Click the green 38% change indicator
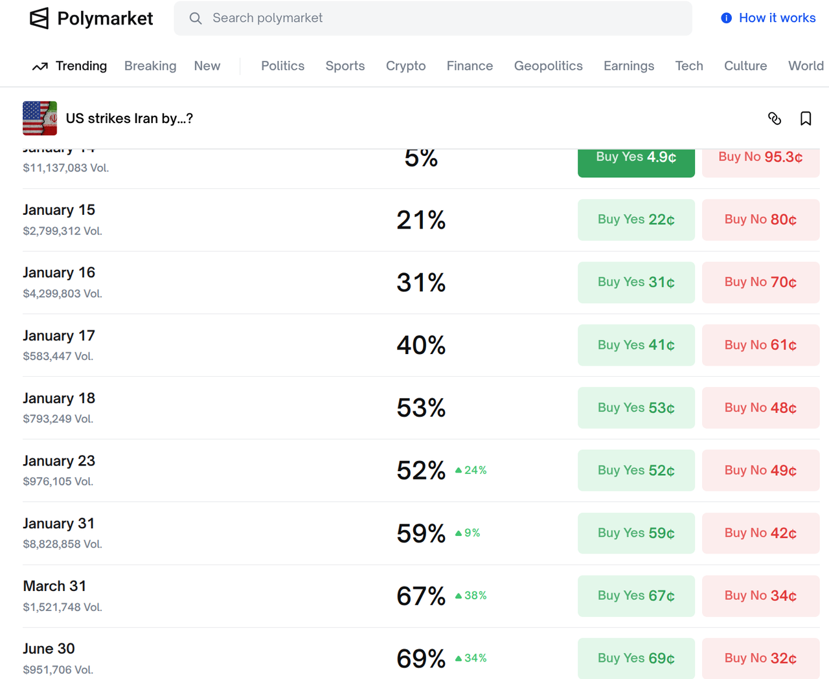Viewport: 829px width, 679px height. (471, 596)
